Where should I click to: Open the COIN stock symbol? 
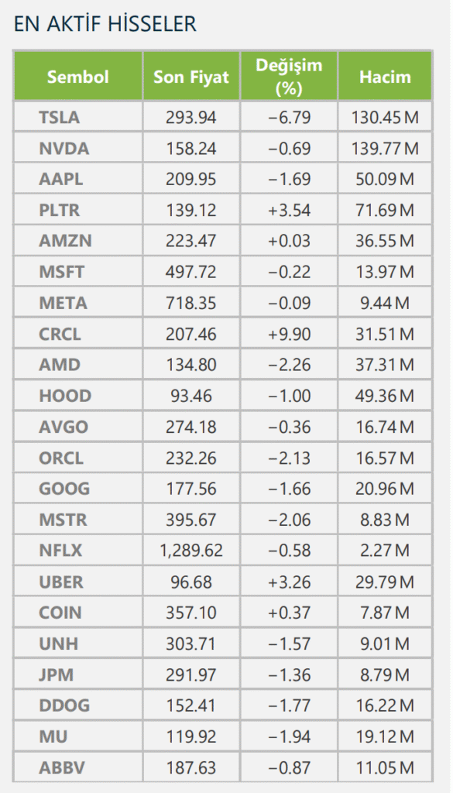pyautogui.click(x=60, y=613)
